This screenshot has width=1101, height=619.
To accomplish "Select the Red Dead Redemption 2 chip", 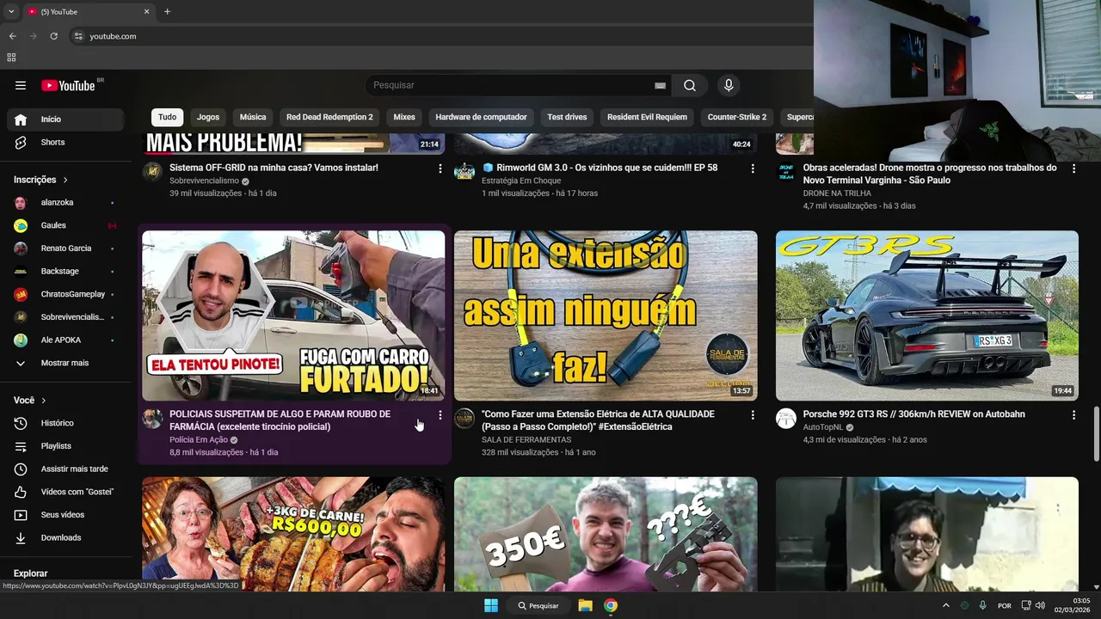I will pyautogui.click(x=329, y=117).
